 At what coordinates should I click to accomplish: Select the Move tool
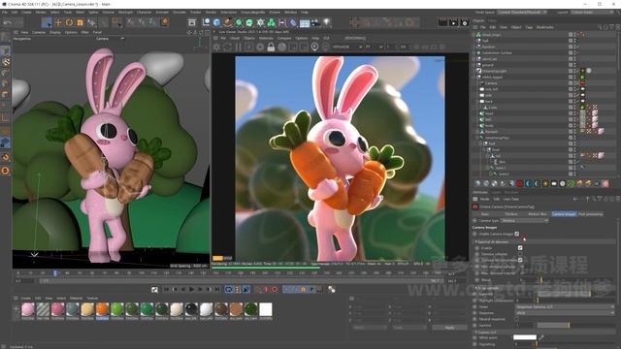coord(58,22)
